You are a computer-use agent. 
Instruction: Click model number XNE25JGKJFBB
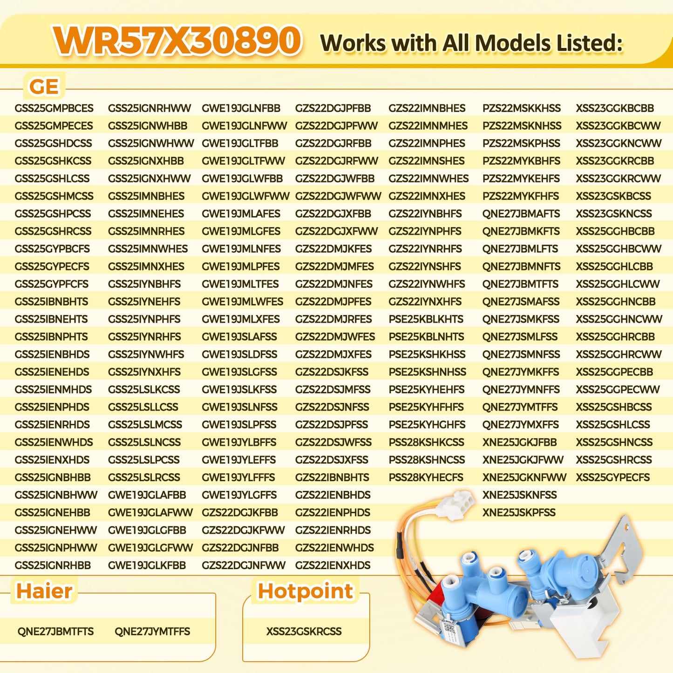[x=520, y=442]
